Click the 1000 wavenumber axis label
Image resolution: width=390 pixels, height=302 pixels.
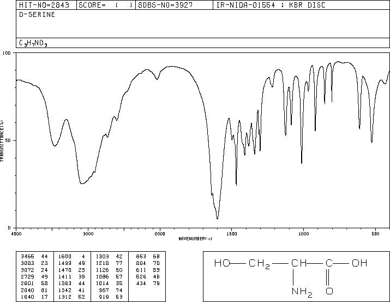tap(303, 234)
